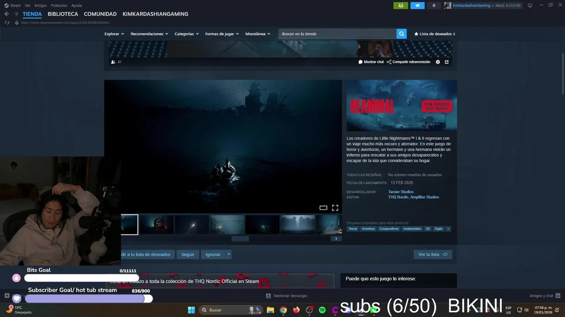Switch to the COMUNIDAD tab
565x317 pixels.
[100, 14]
